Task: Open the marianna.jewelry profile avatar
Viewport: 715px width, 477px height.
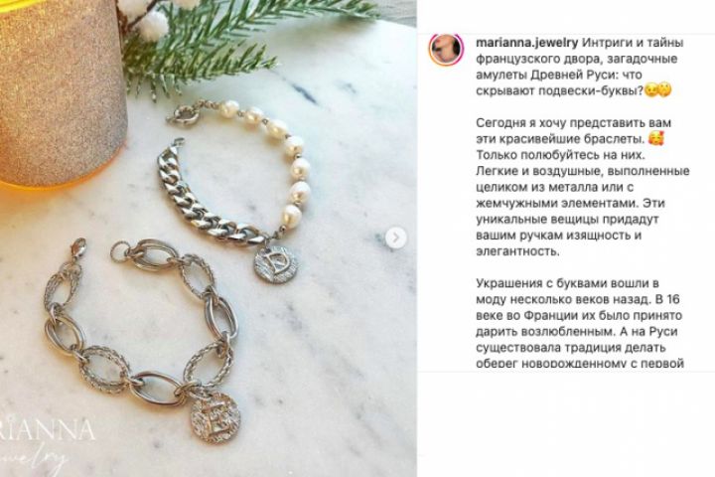Action: (x=445, y=50)
